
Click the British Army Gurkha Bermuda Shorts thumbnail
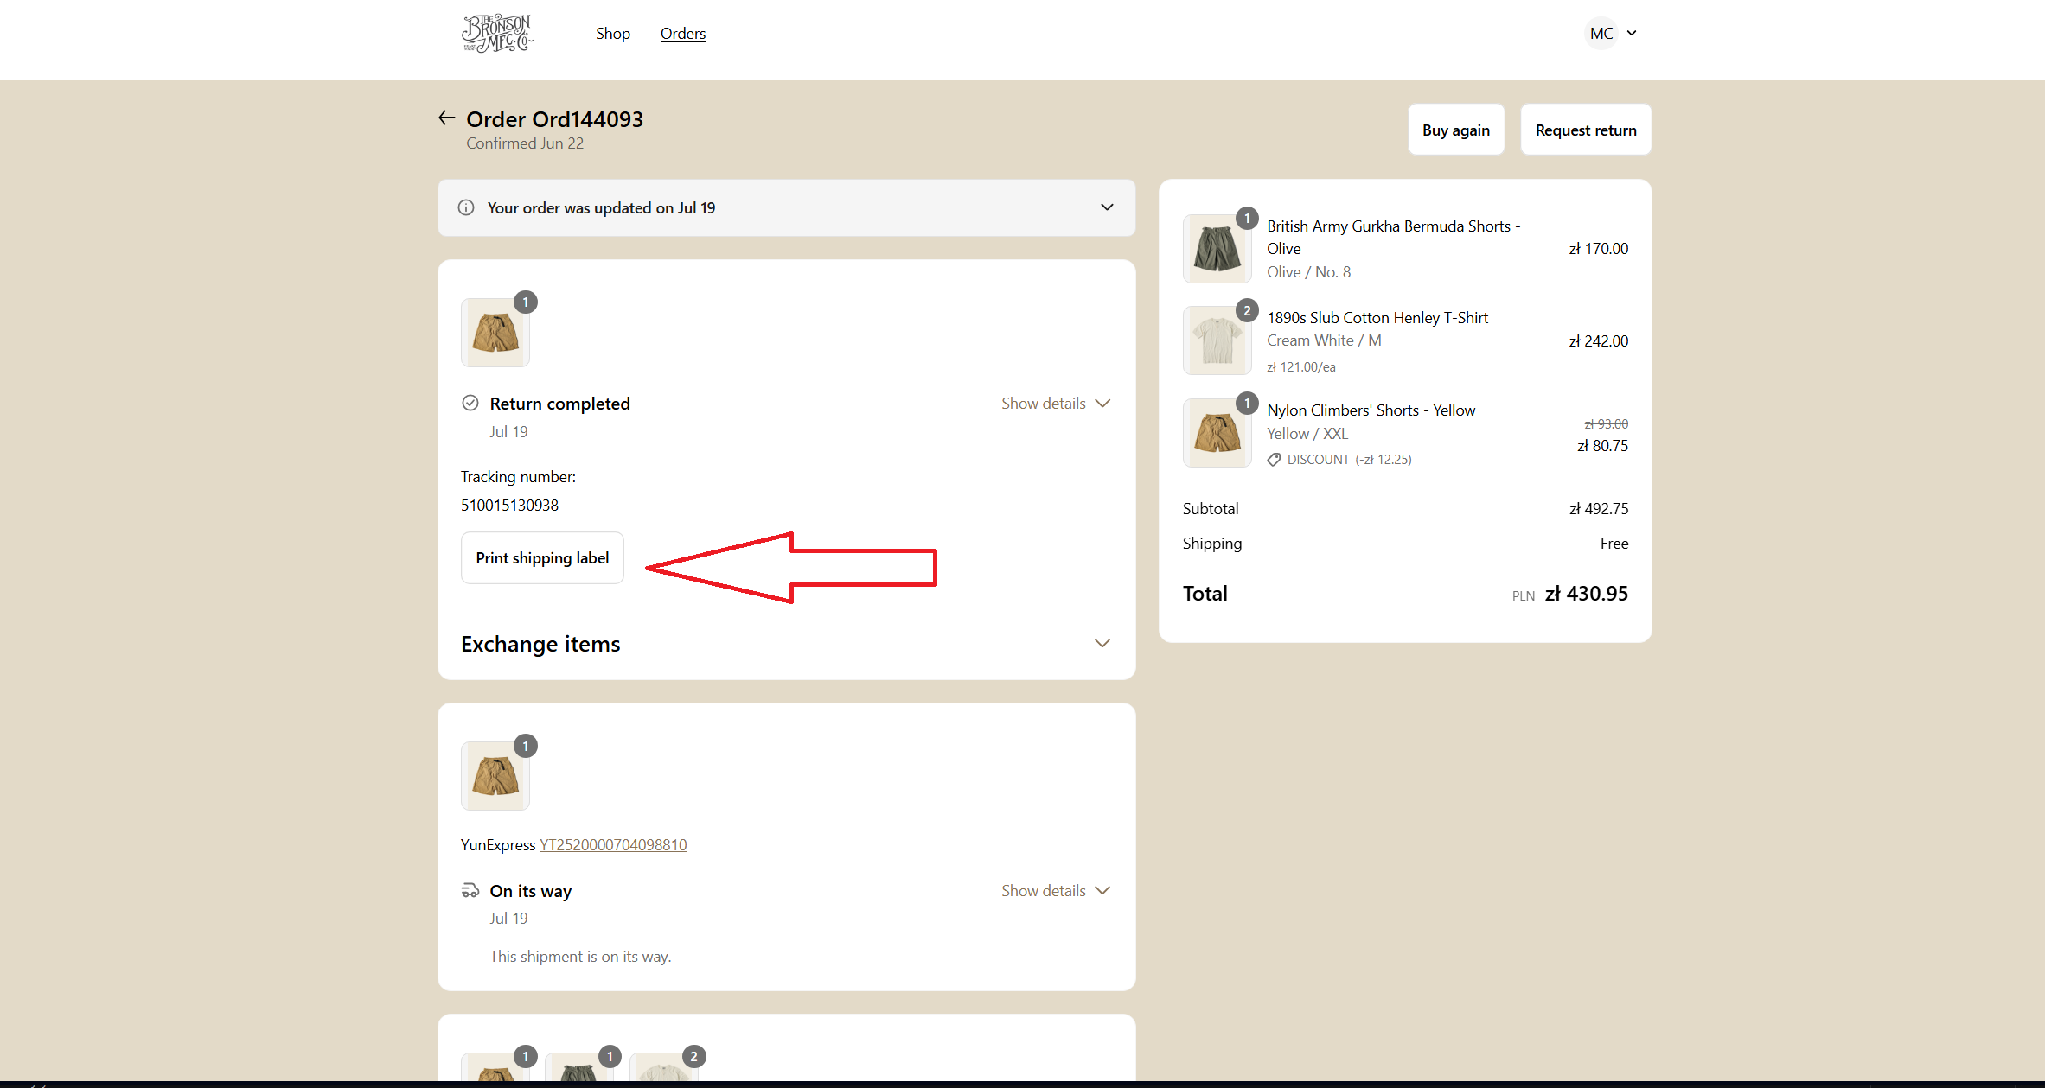coord(1217,249)
